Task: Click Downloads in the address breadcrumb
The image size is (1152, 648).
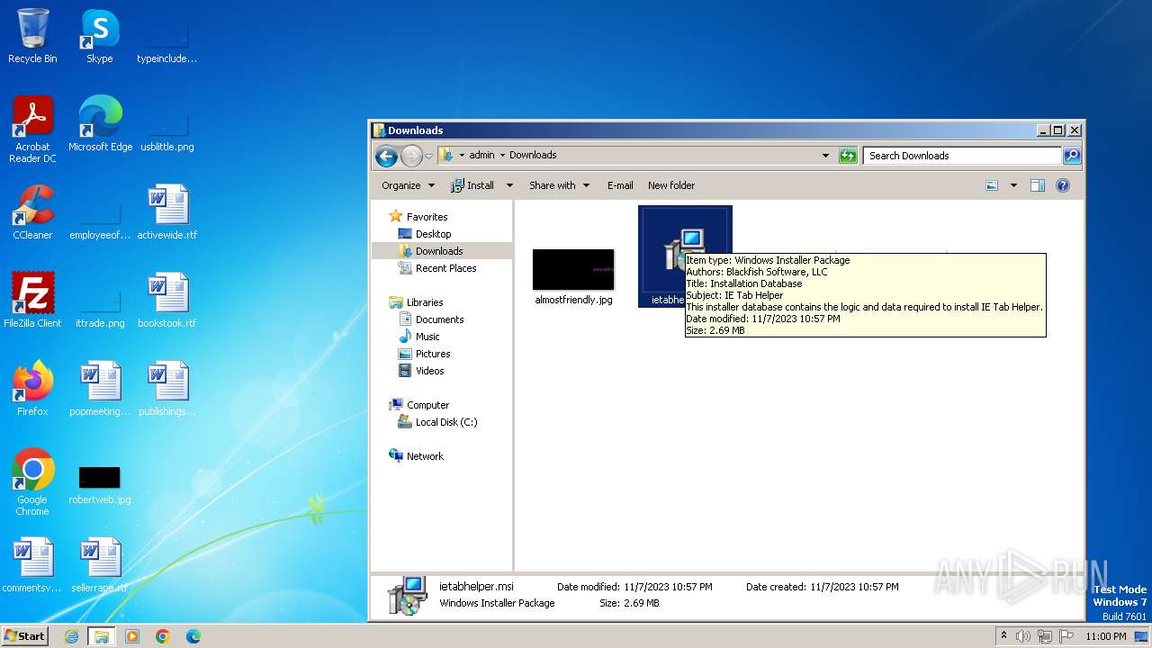Action: pyautogui.click(x=533, y=155)
